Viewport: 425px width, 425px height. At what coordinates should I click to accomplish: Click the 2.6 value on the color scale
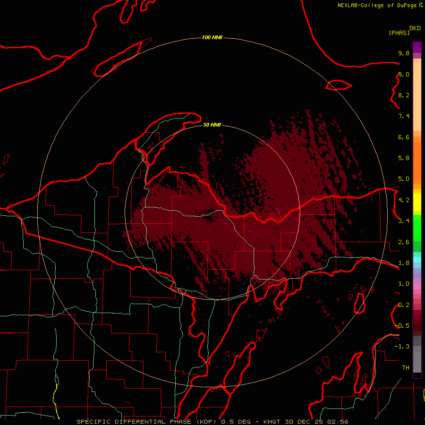[x=404, y=242]
